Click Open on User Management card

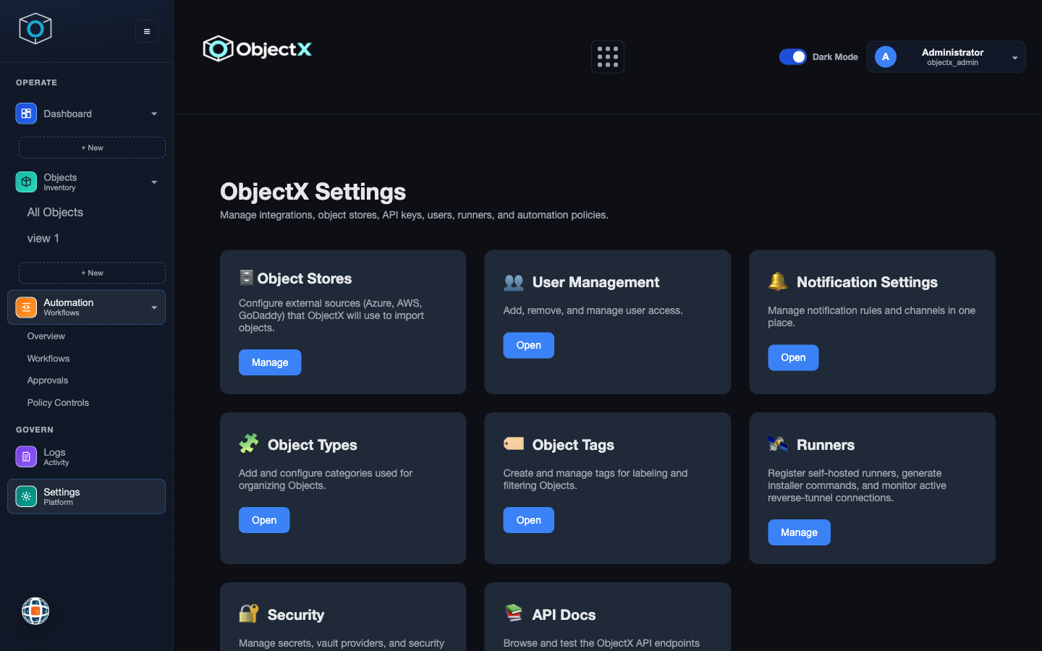point(529,345)
